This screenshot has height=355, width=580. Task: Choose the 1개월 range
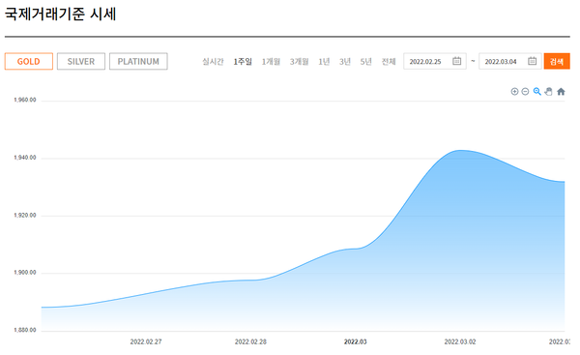(x=271, y=62)
